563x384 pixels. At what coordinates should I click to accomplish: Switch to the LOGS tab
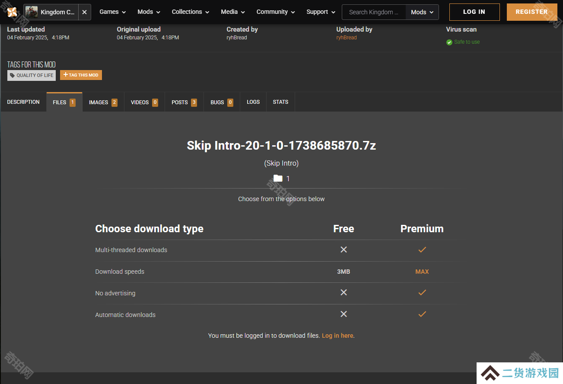coord(253,102)
